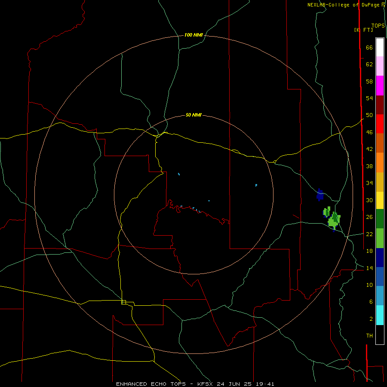Click the TH threshold label
387x387 pixels.
pyautogui.click(x=369, y=336)
